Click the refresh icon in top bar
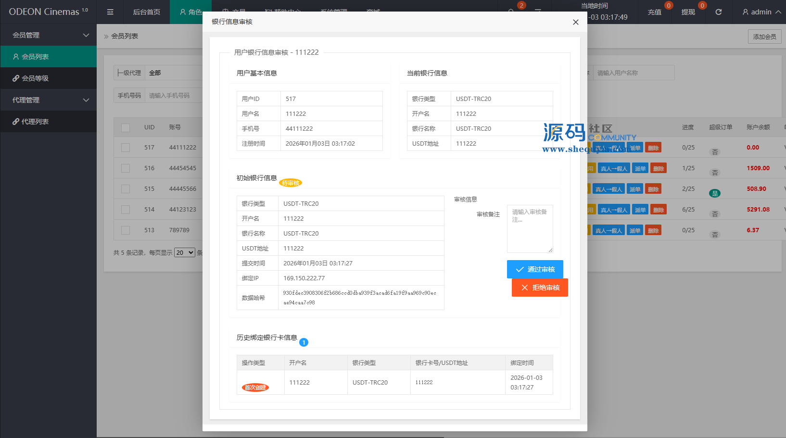786x438 pixels. [718, 12]
